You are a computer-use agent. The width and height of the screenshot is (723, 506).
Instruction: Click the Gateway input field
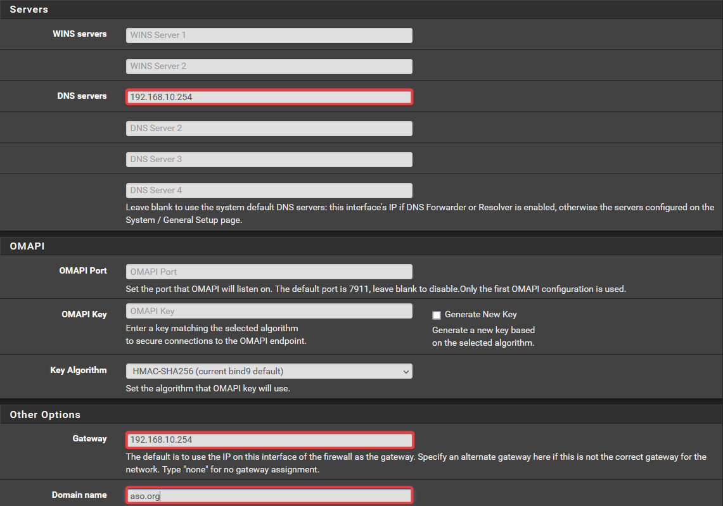pos(269,440)
